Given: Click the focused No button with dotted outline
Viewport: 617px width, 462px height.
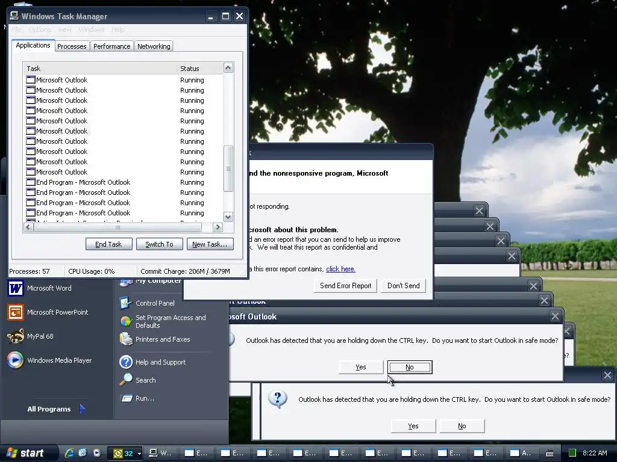Looking at the screenshot, I should point(410,367).
